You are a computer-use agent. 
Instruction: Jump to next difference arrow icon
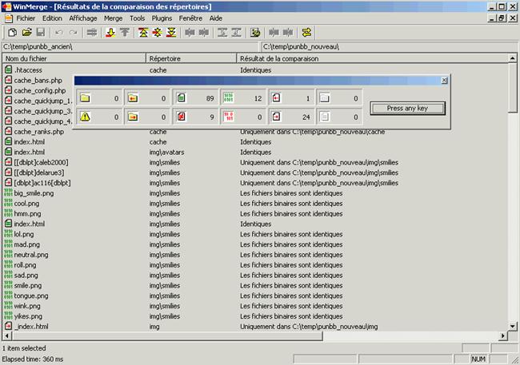tap(110, 32)
